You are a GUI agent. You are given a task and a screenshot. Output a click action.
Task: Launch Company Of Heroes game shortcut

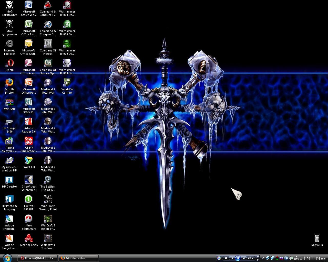point(48,47)
